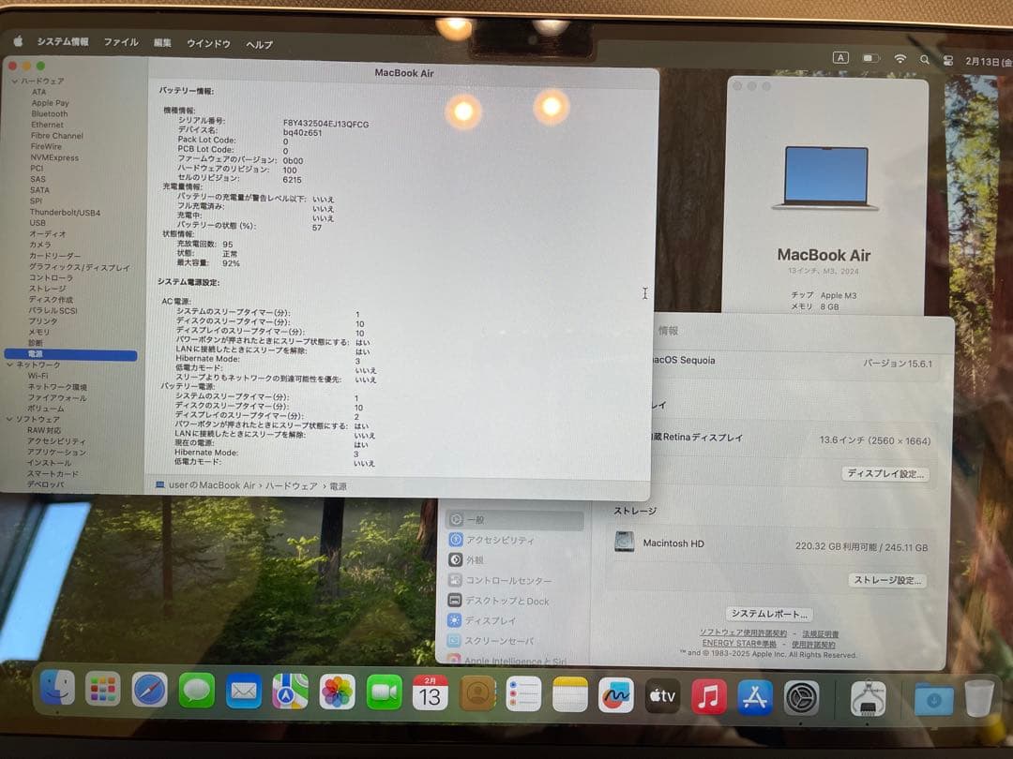
Task: Open the ファイル menu
Action: point(120,42)
